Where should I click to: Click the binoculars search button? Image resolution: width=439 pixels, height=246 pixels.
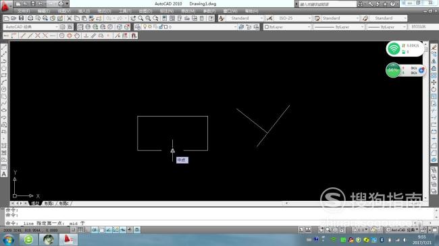[361, 4]
